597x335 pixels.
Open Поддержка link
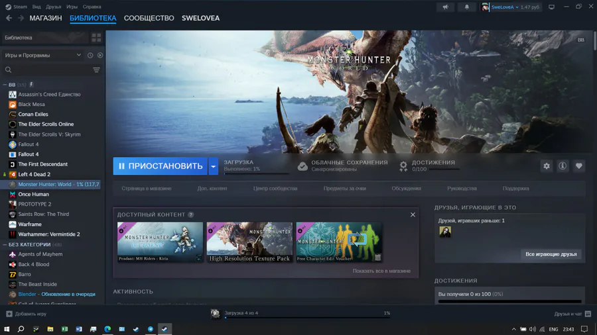coord(515,189)
